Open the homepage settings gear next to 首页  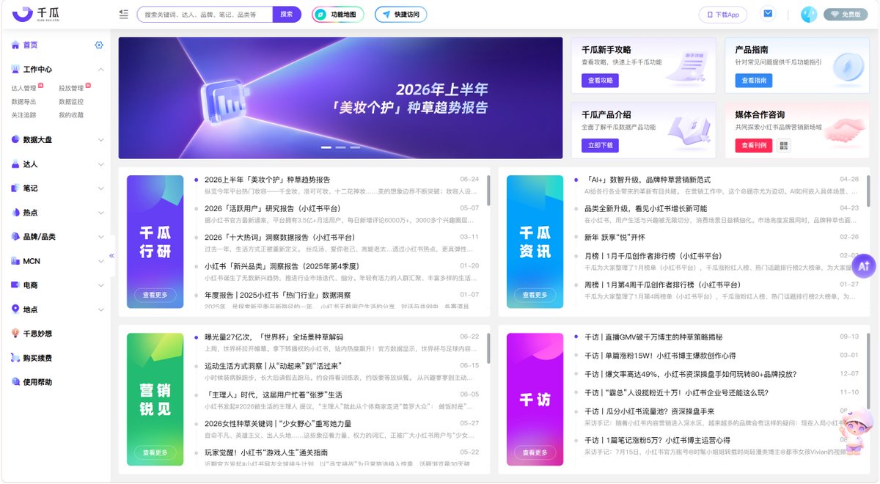point(99,45)
